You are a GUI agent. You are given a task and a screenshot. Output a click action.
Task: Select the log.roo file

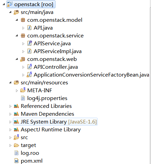(x=30, y=153)
